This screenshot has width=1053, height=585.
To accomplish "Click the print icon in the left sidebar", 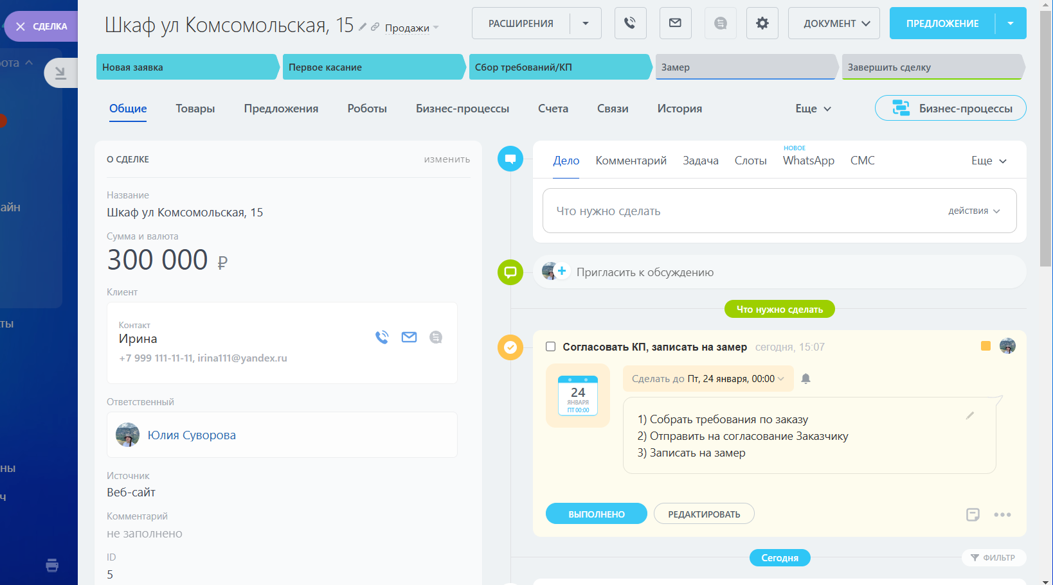I will (52, 565).
